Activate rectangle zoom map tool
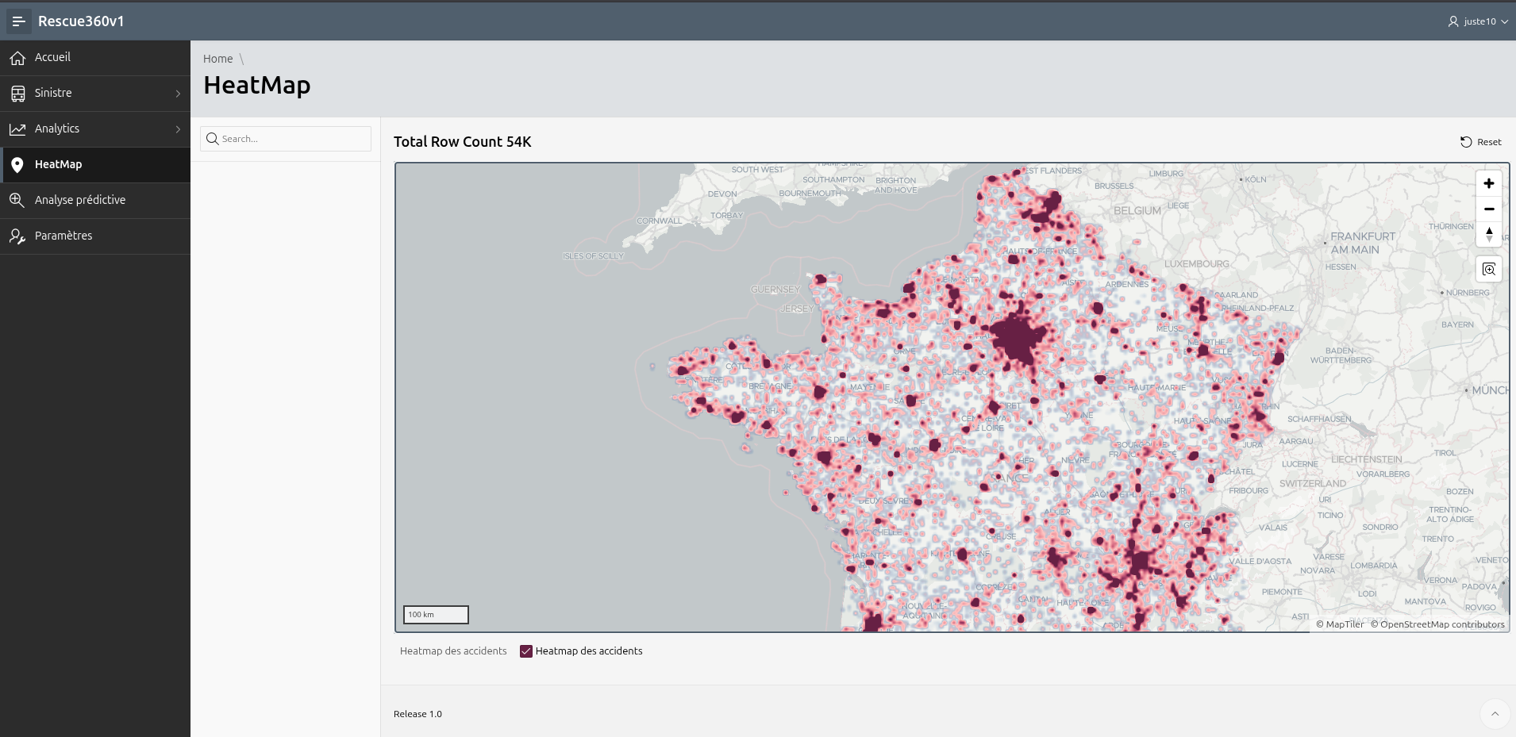This screenshot has height=737, width=1516. pyautogui.click(x=1488, y=270)
